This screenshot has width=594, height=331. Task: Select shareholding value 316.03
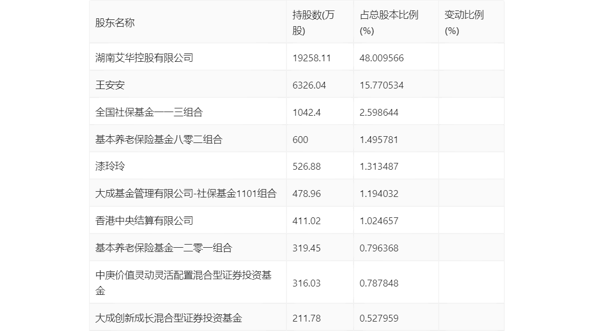(x=306, y=283)
